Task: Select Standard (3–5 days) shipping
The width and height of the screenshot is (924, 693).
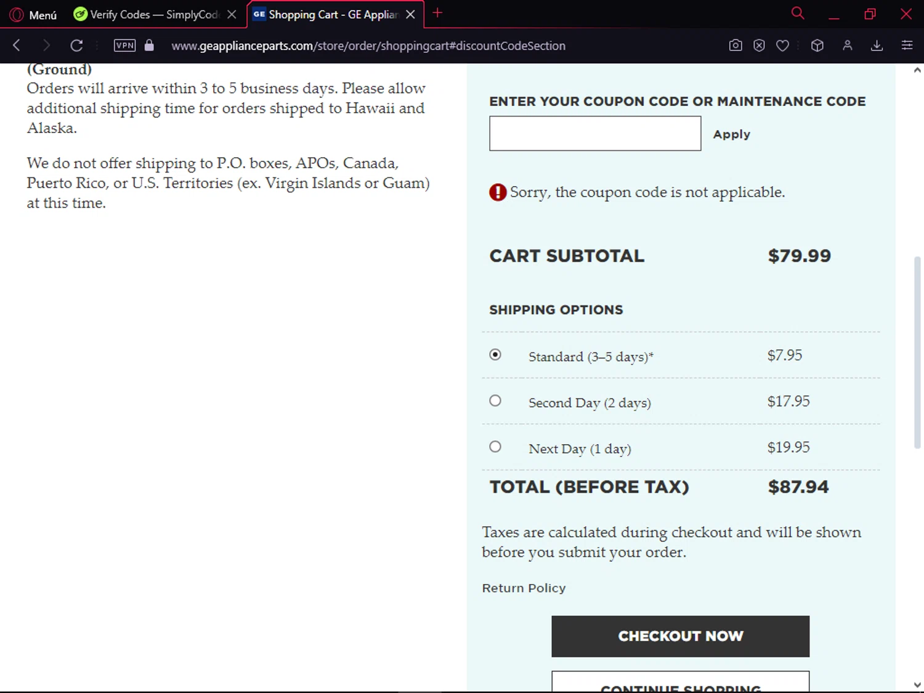Action: pyautogui.click(x=495, y=355)
